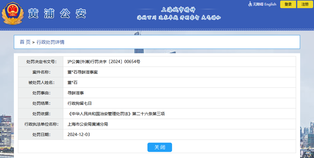
Task: Click the enforcement unit 上海市公安局黄浦分局
Action: coord(88,124)
